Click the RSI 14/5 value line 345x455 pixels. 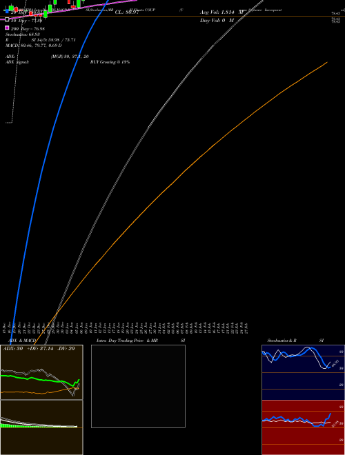[41, 40]
